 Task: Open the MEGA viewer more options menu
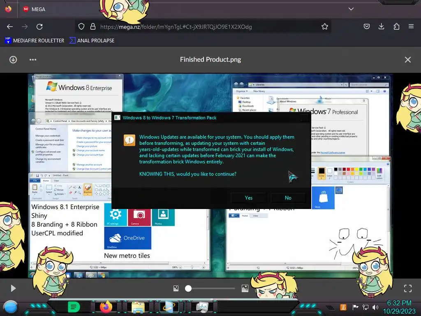(x=33, y=60)
